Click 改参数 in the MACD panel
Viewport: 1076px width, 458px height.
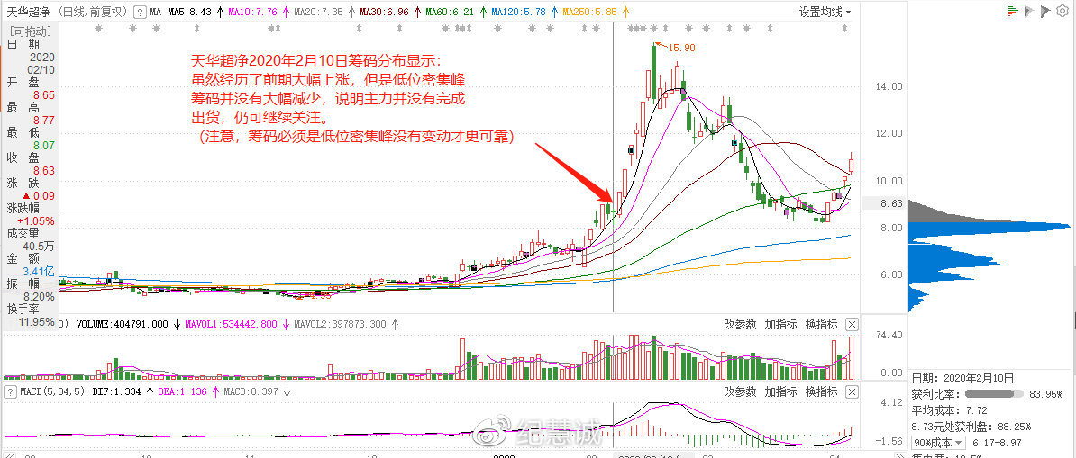point(740,391)
